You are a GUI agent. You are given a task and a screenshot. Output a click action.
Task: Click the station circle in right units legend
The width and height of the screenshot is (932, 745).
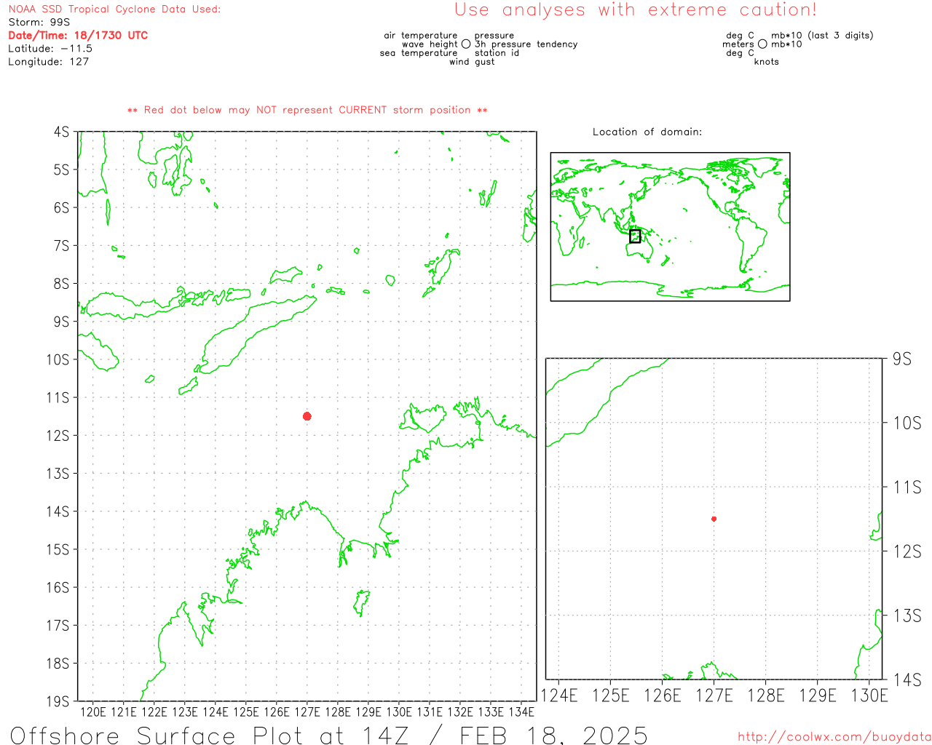(x=762, y=44)
